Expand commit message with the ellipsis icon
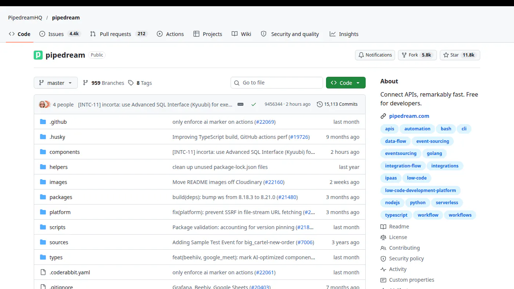 240,104
